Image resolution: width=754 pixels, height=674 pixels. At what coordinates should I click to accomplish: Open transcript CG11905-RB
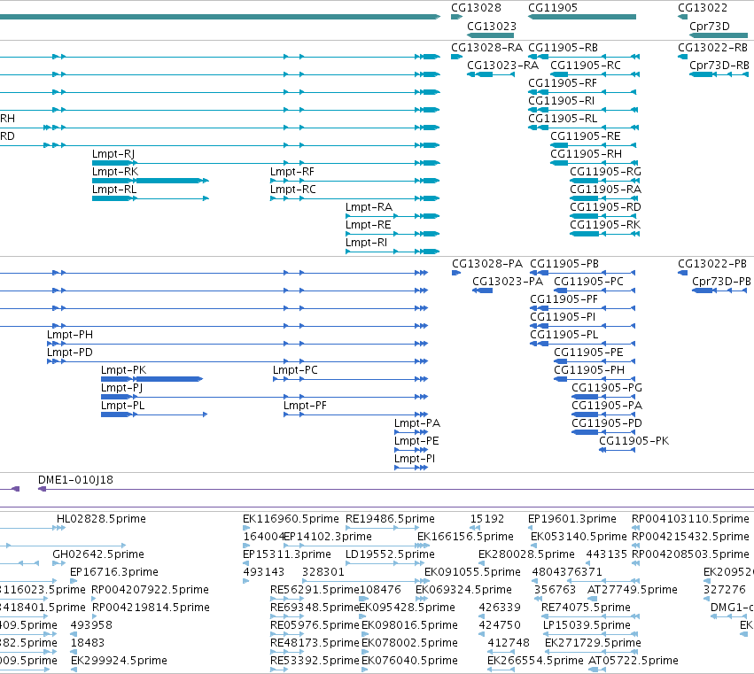[564, 48]
